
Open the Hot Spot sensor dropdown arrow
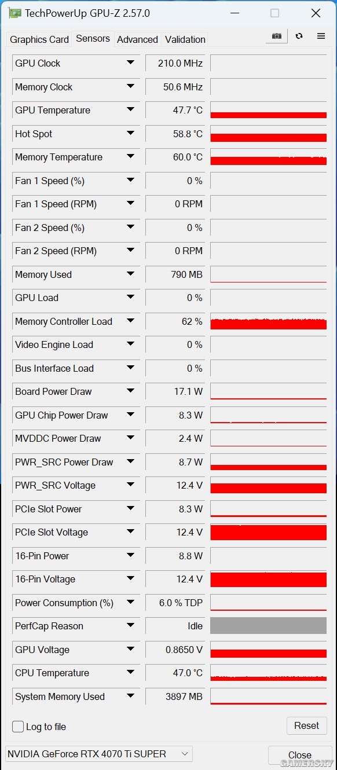(130, 133)
